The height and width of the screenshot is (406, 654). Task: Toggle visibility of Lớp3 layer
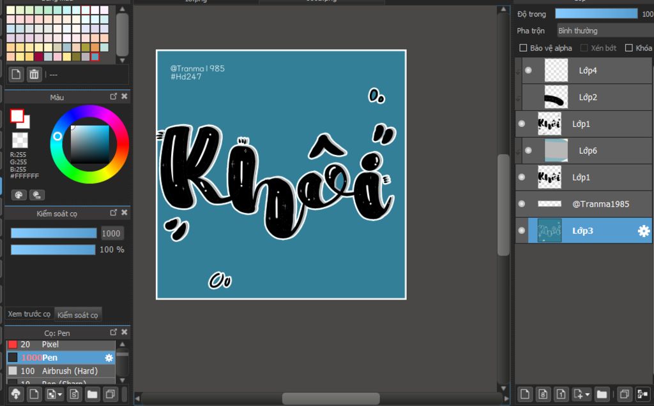coord(521,230)
